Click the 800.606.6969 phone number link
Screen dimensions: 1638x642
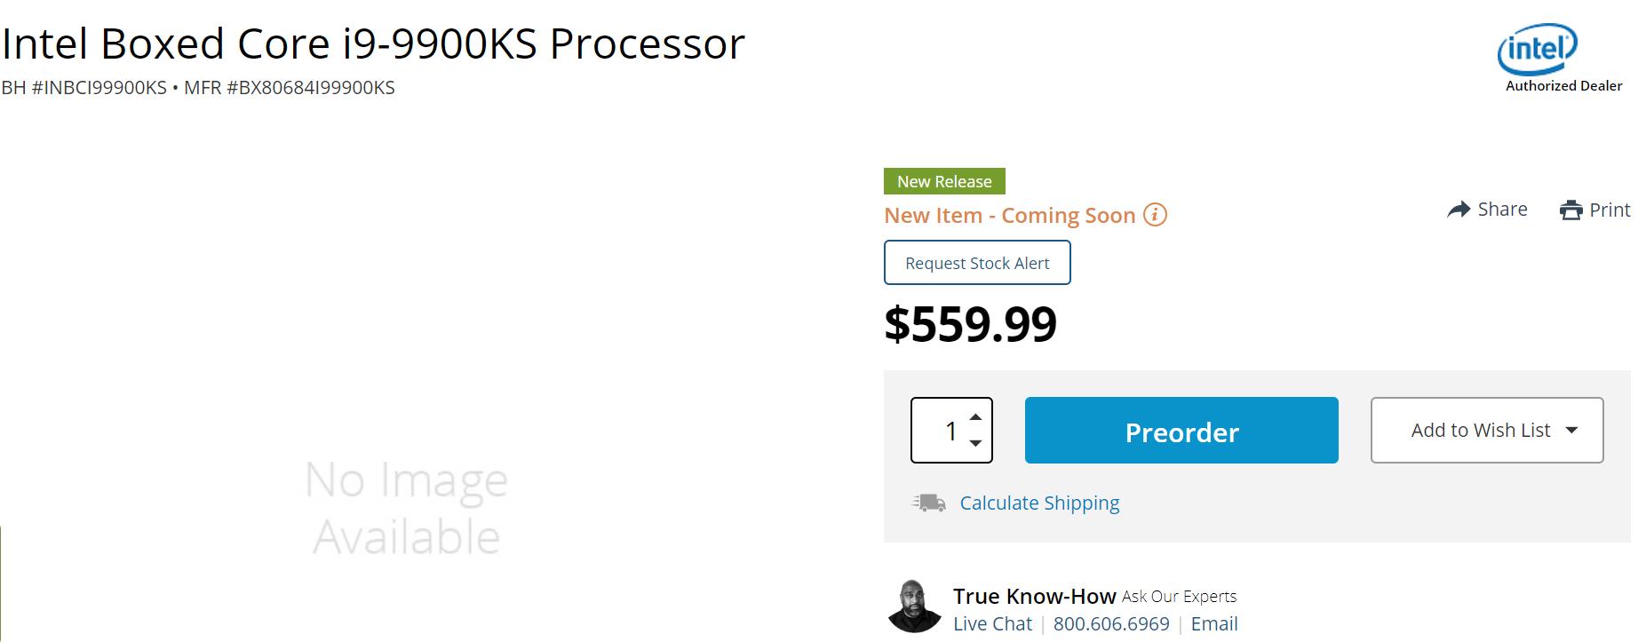tap(1111, 624)
